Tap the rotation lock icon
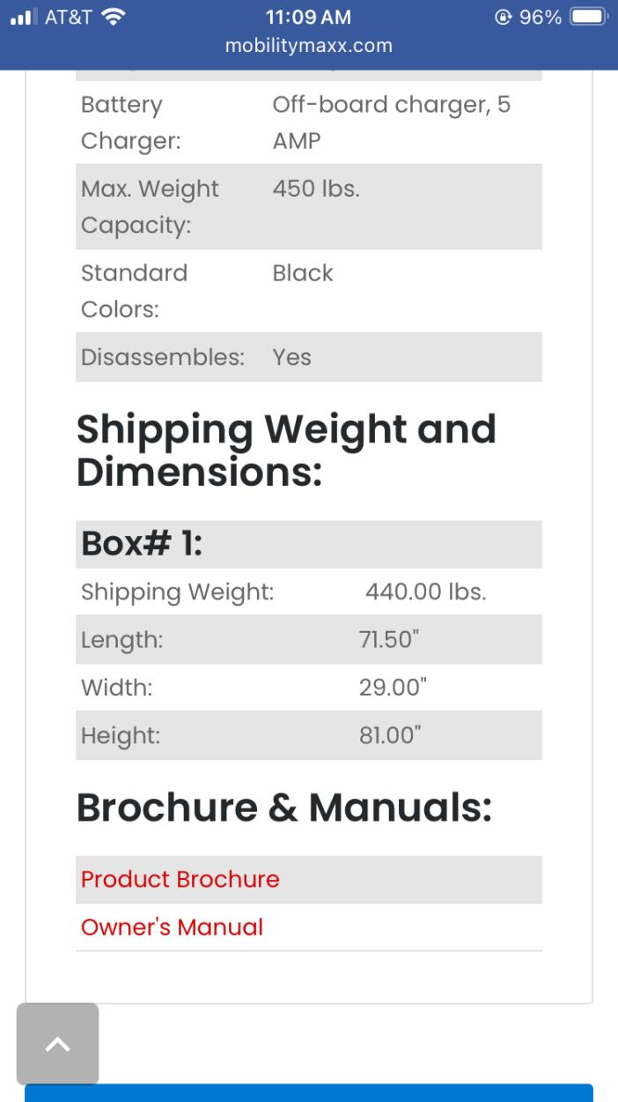 click(504, 18)
